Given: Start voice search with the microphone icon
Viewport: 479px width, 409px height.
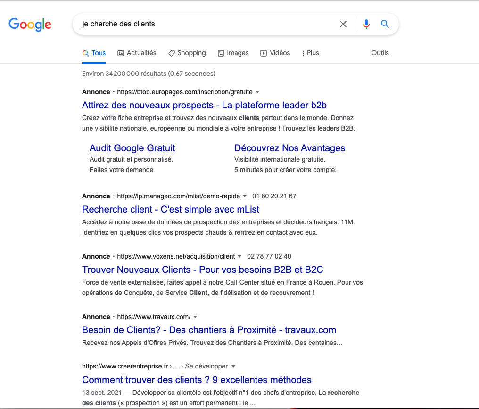Looking at the screenshot, I should click(366, 24).
